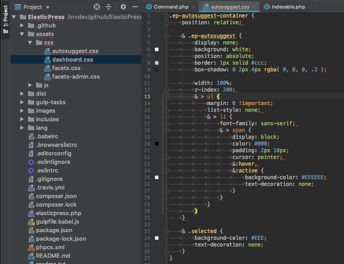The width and height of the screenshot is (344, 264).
Task: Select facets-admin.css file
Action: [76, 77]
